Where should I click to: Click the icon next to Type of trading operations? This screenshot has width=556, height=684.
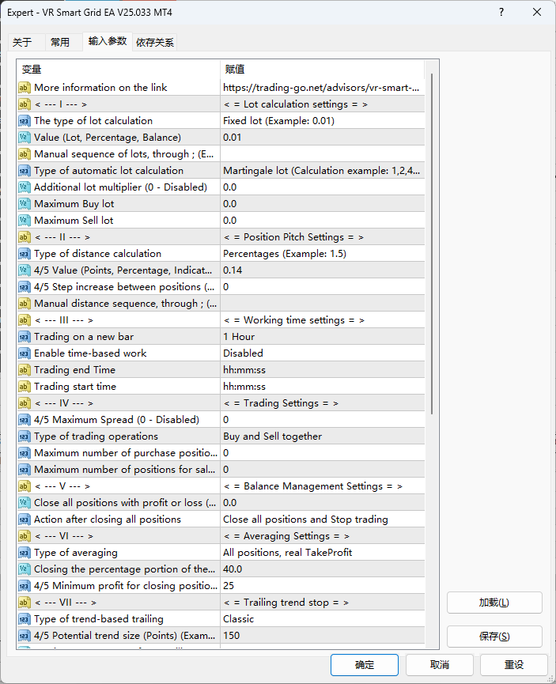pos(25,436)
